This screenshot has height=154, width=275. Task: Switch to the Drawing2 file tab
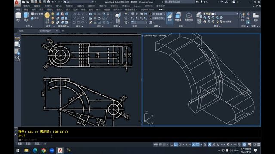(x=45, y=31)
